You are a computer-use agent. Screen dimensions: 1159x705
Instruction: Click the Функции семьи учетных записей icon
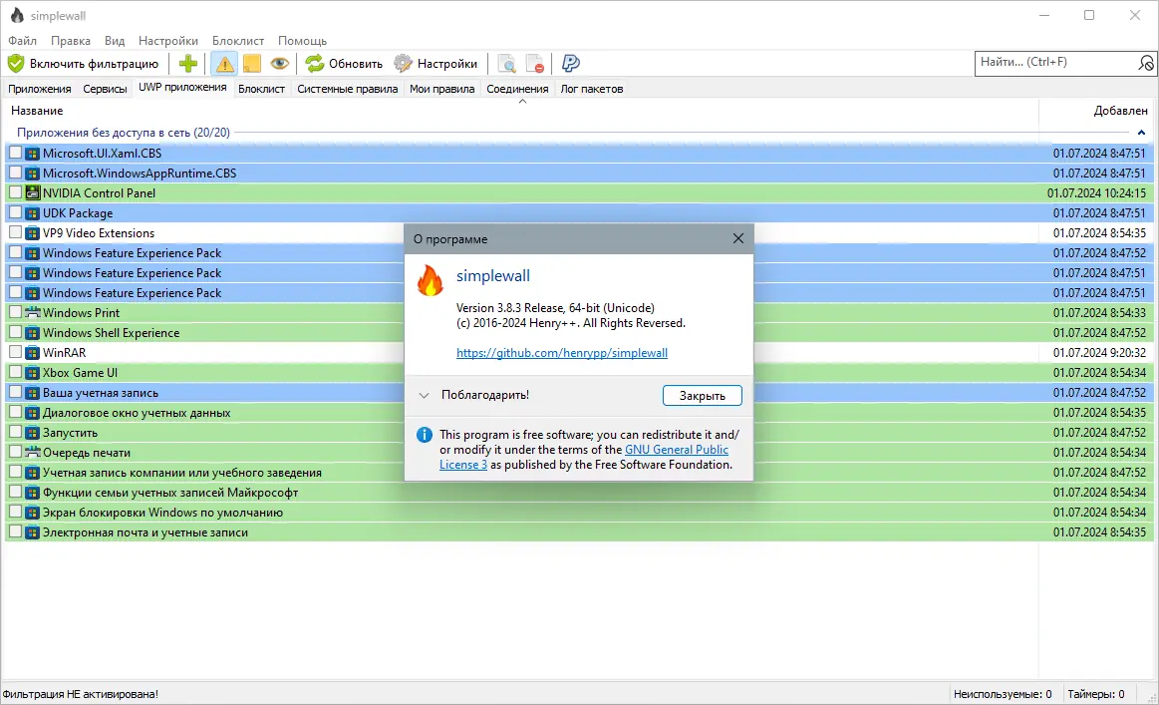coord(33,493)
